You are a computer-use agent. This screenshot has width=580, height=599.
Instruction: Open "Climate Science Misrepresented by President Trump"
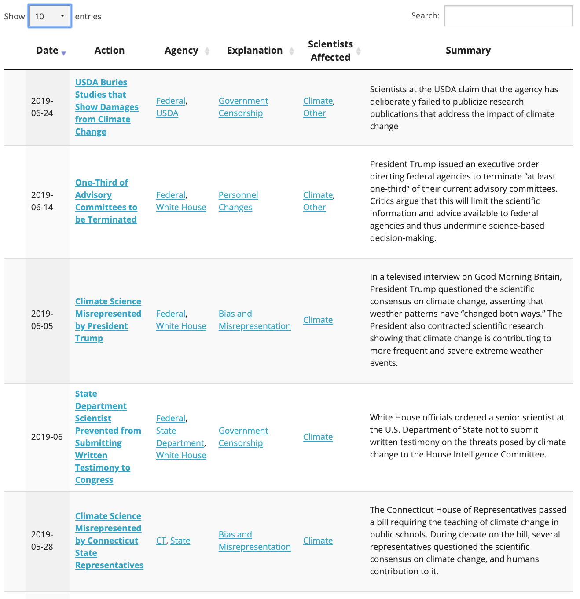click(x=108, y=320)
